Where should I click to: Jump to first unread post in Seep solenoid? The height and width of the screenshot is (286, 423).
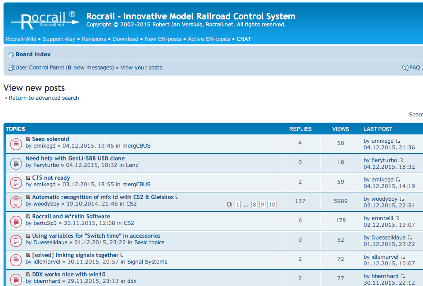click(x=28, y=139)
